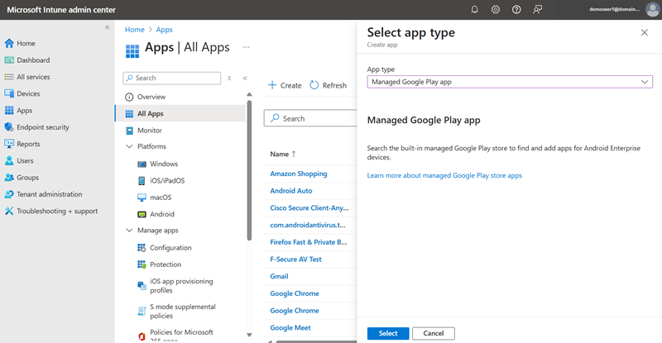
Task: Sort apps by Name column
Action: (x=283, y=154)
